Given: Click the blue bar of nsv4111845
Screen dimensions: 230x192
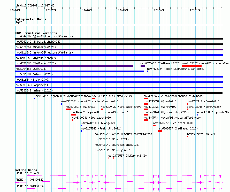Looking at the screenshot, I should 119,55.
